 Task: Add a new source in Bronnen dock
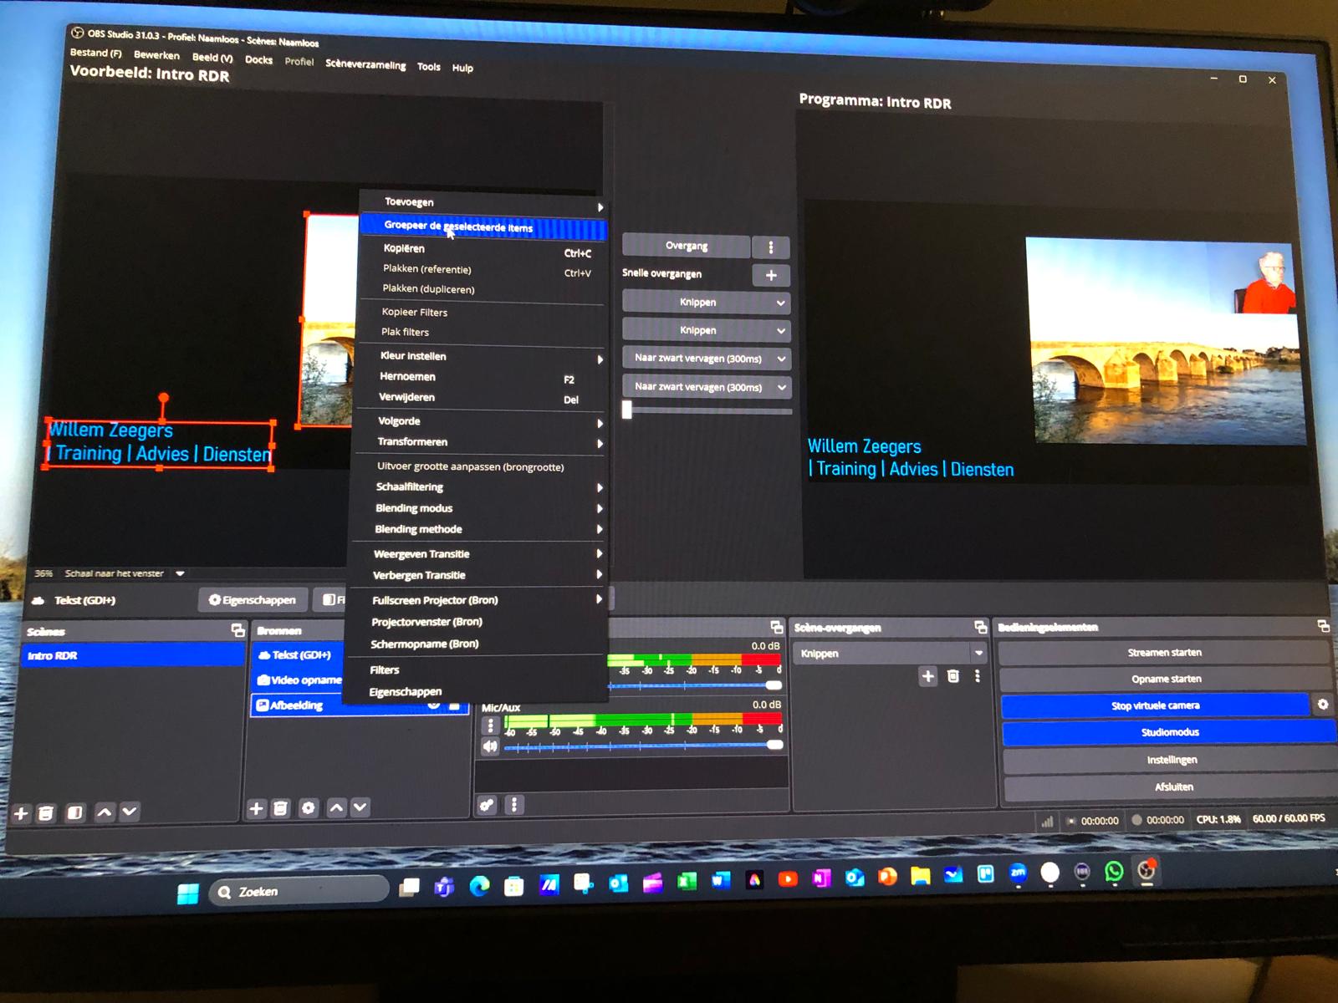pos(257,808)
